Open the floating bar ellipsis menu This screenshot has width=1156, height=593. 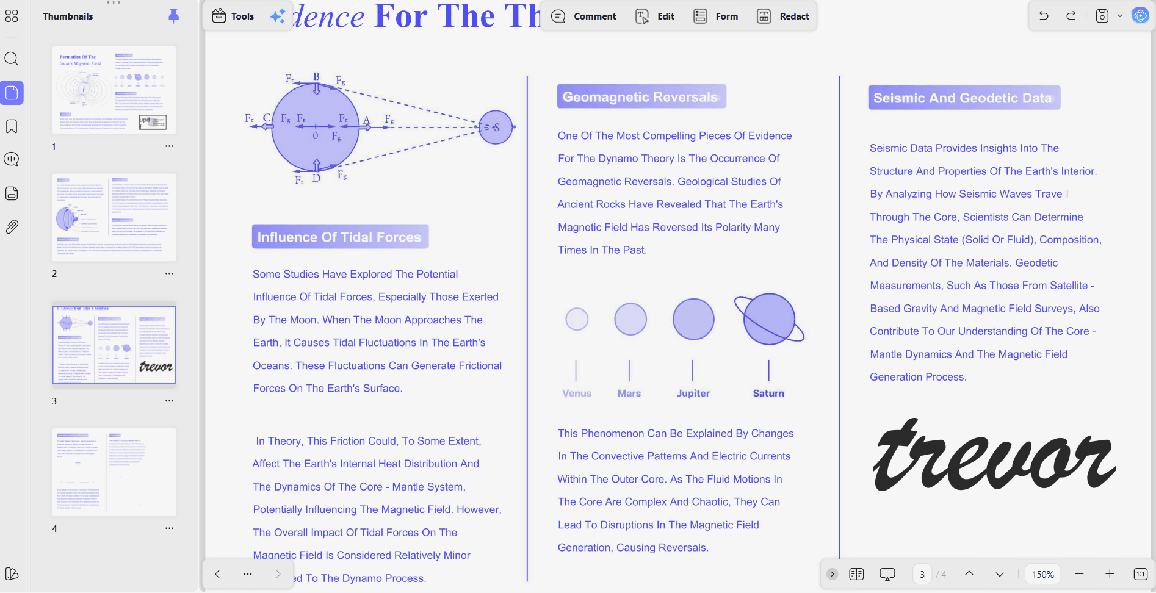point(247,574)
